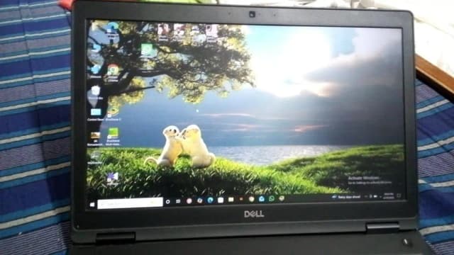The image size is (454, 255).
Task: Launch Microsoft Edge from the taskbar
Action: pos(210,200)
